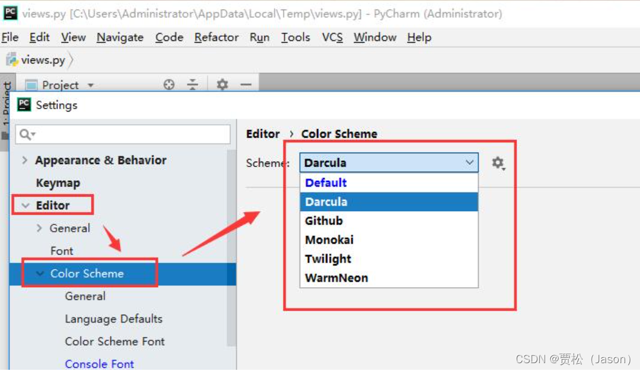Open the Window menu
This screenshot has height=371, width=640.
click(375, 37)
